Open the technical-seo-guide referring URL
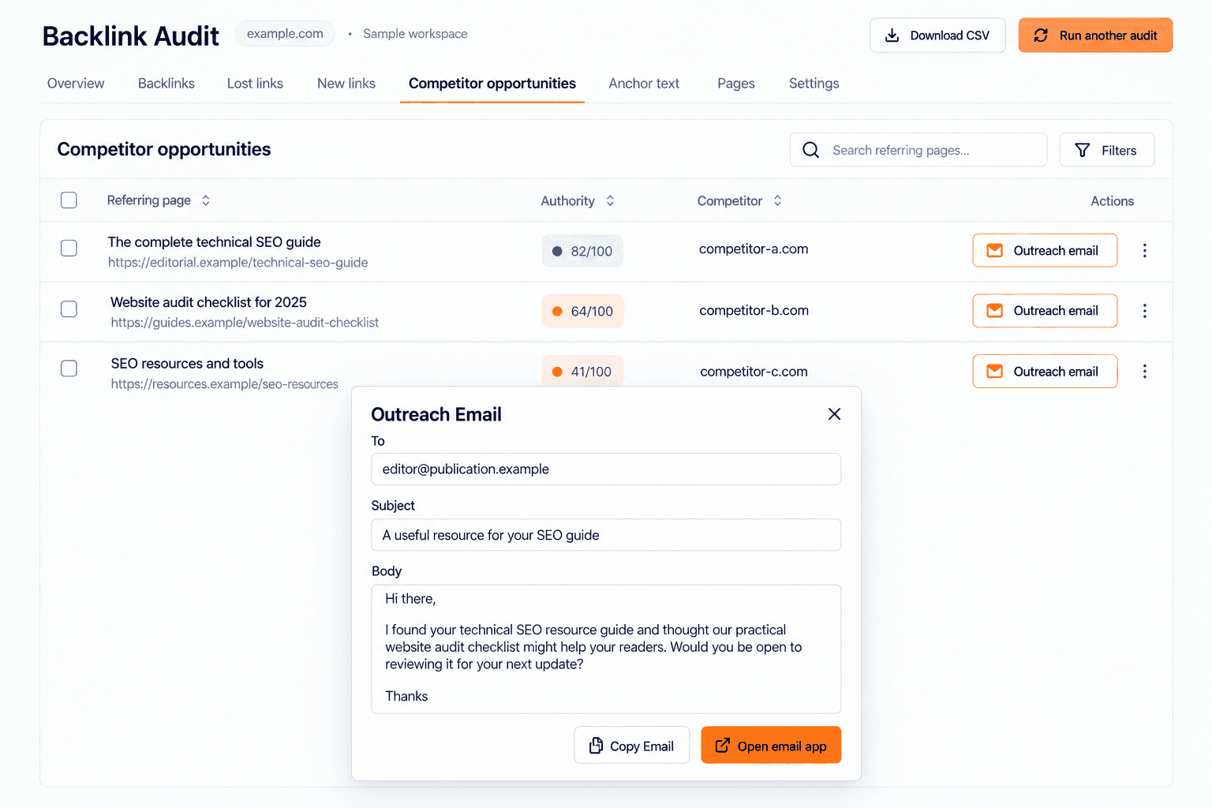 point(238,263)
